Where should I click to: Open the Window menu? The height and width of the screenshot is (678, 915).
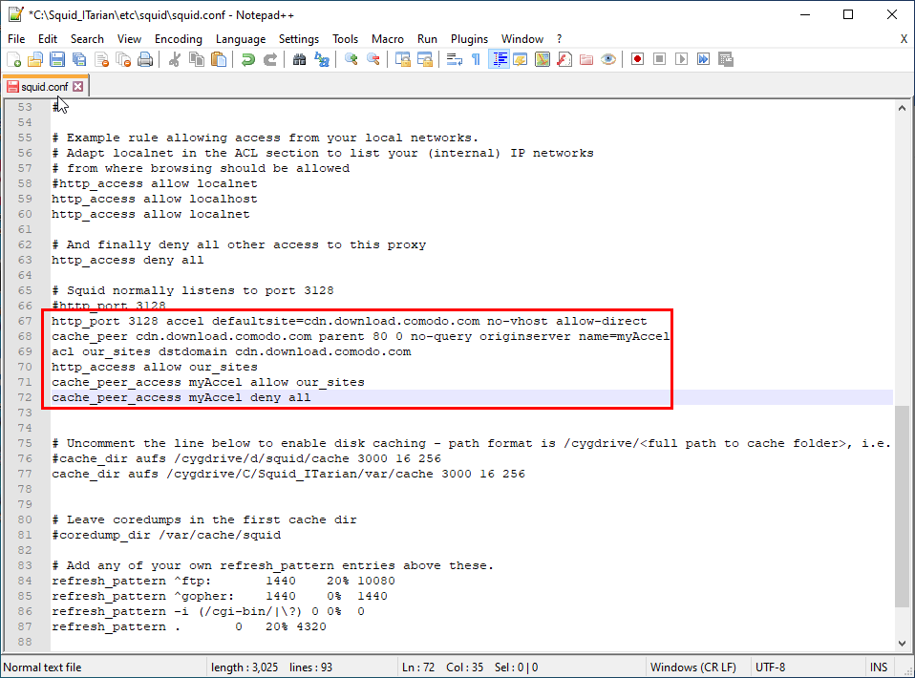click(522, 39)
